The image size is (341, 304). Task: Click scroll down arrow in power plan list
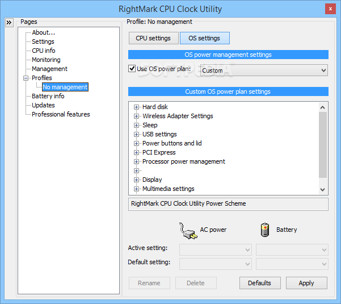(x=323, y=189)
